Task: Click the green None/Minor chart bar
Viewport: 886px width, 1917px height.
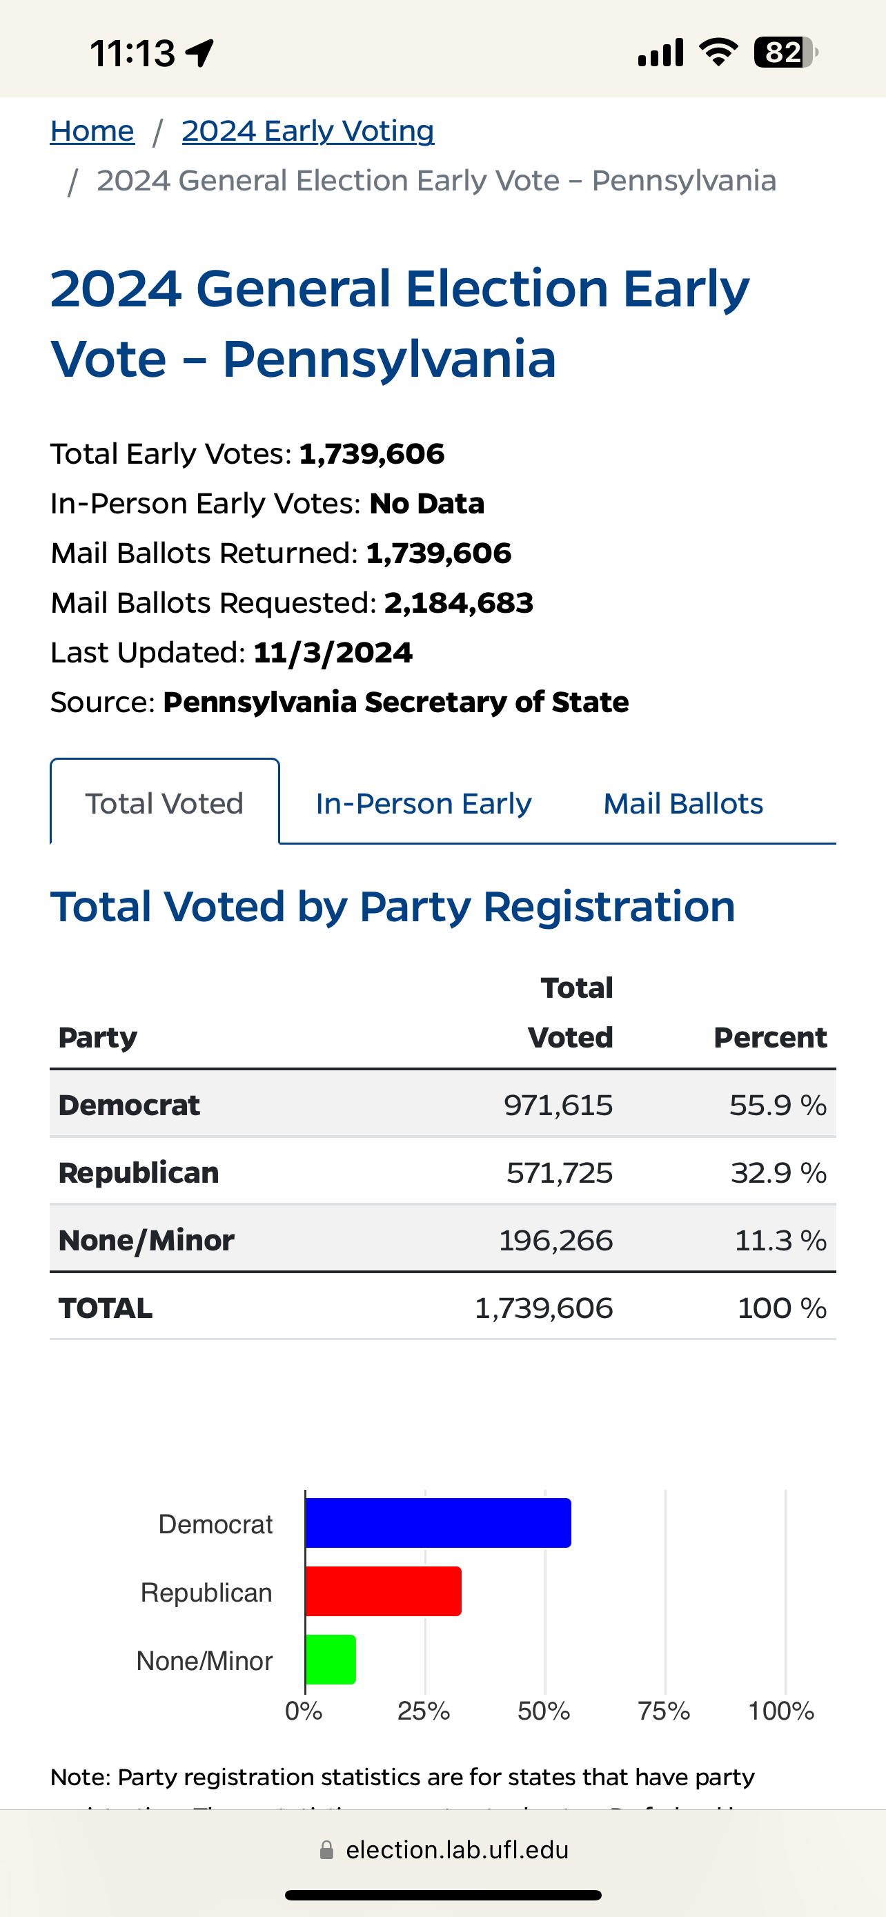Action: pyautogui.click(x=331, y=1660)
